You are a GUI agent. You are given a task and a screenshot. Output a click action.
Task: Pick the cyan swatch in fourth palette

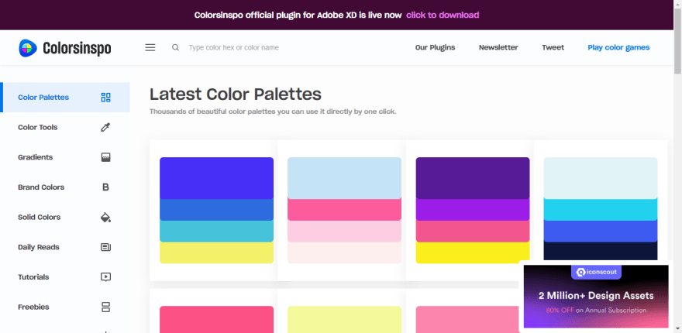(x=601, y=210)
